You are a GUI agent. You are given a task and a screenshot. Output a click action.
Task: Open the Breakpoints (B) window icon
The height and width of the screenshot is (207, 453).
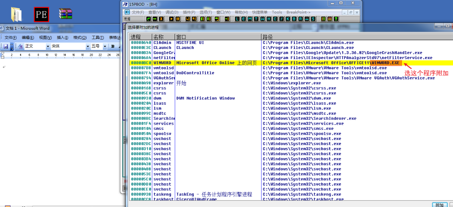coord(294,19)
